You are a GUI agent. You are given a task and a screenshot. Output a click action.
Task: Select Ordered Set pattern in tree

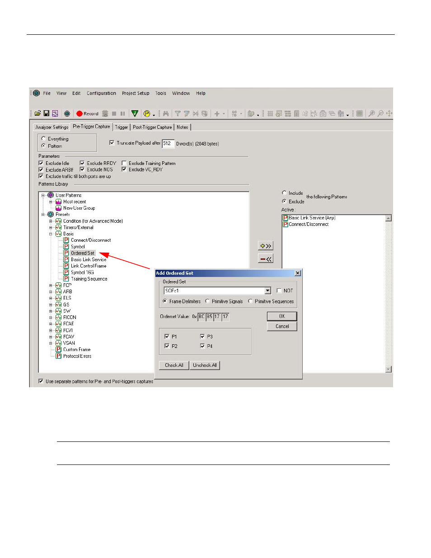[83, 253]
